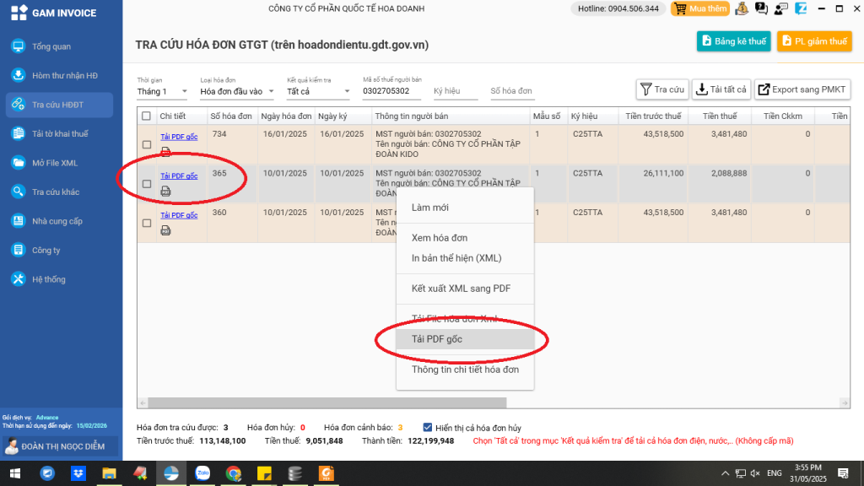864x486 pixels.
Task: Click Export sang PMKT button
Action: (802, 89)
